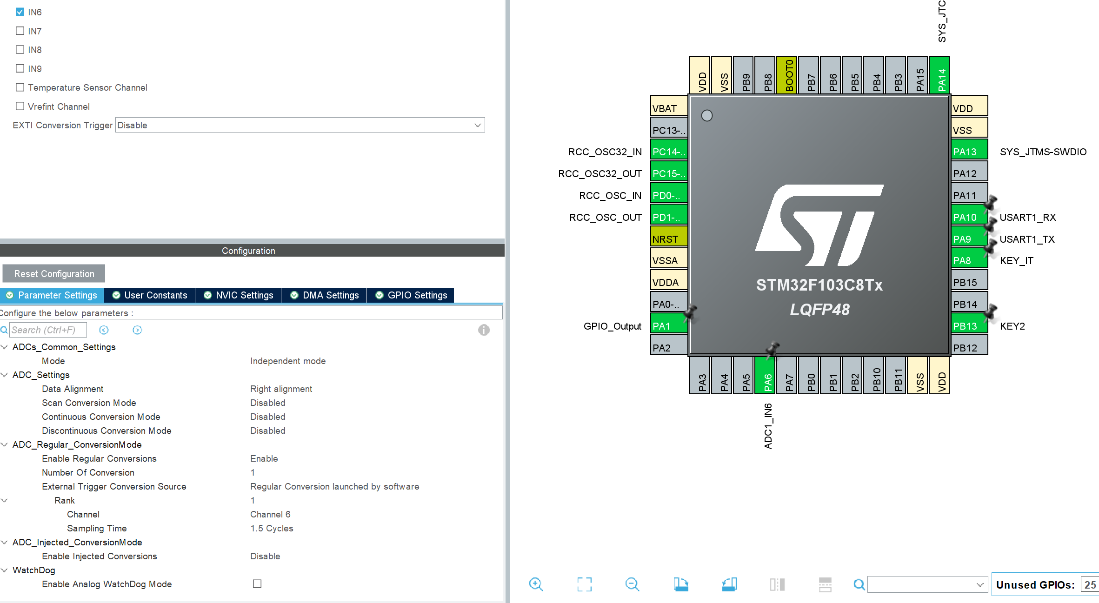Enable Temperature Sensor Channel checkbox

[x=20, y=87]
